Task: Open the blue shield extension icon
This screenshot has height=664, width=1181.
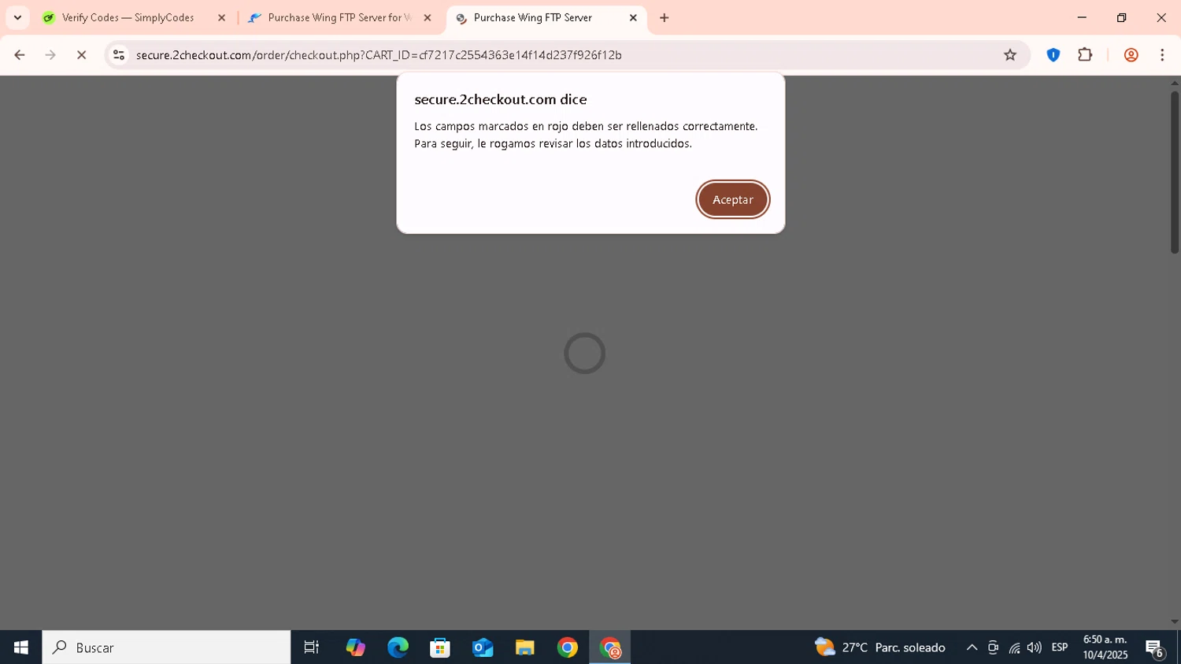Action: click(x=1053, y=54)
